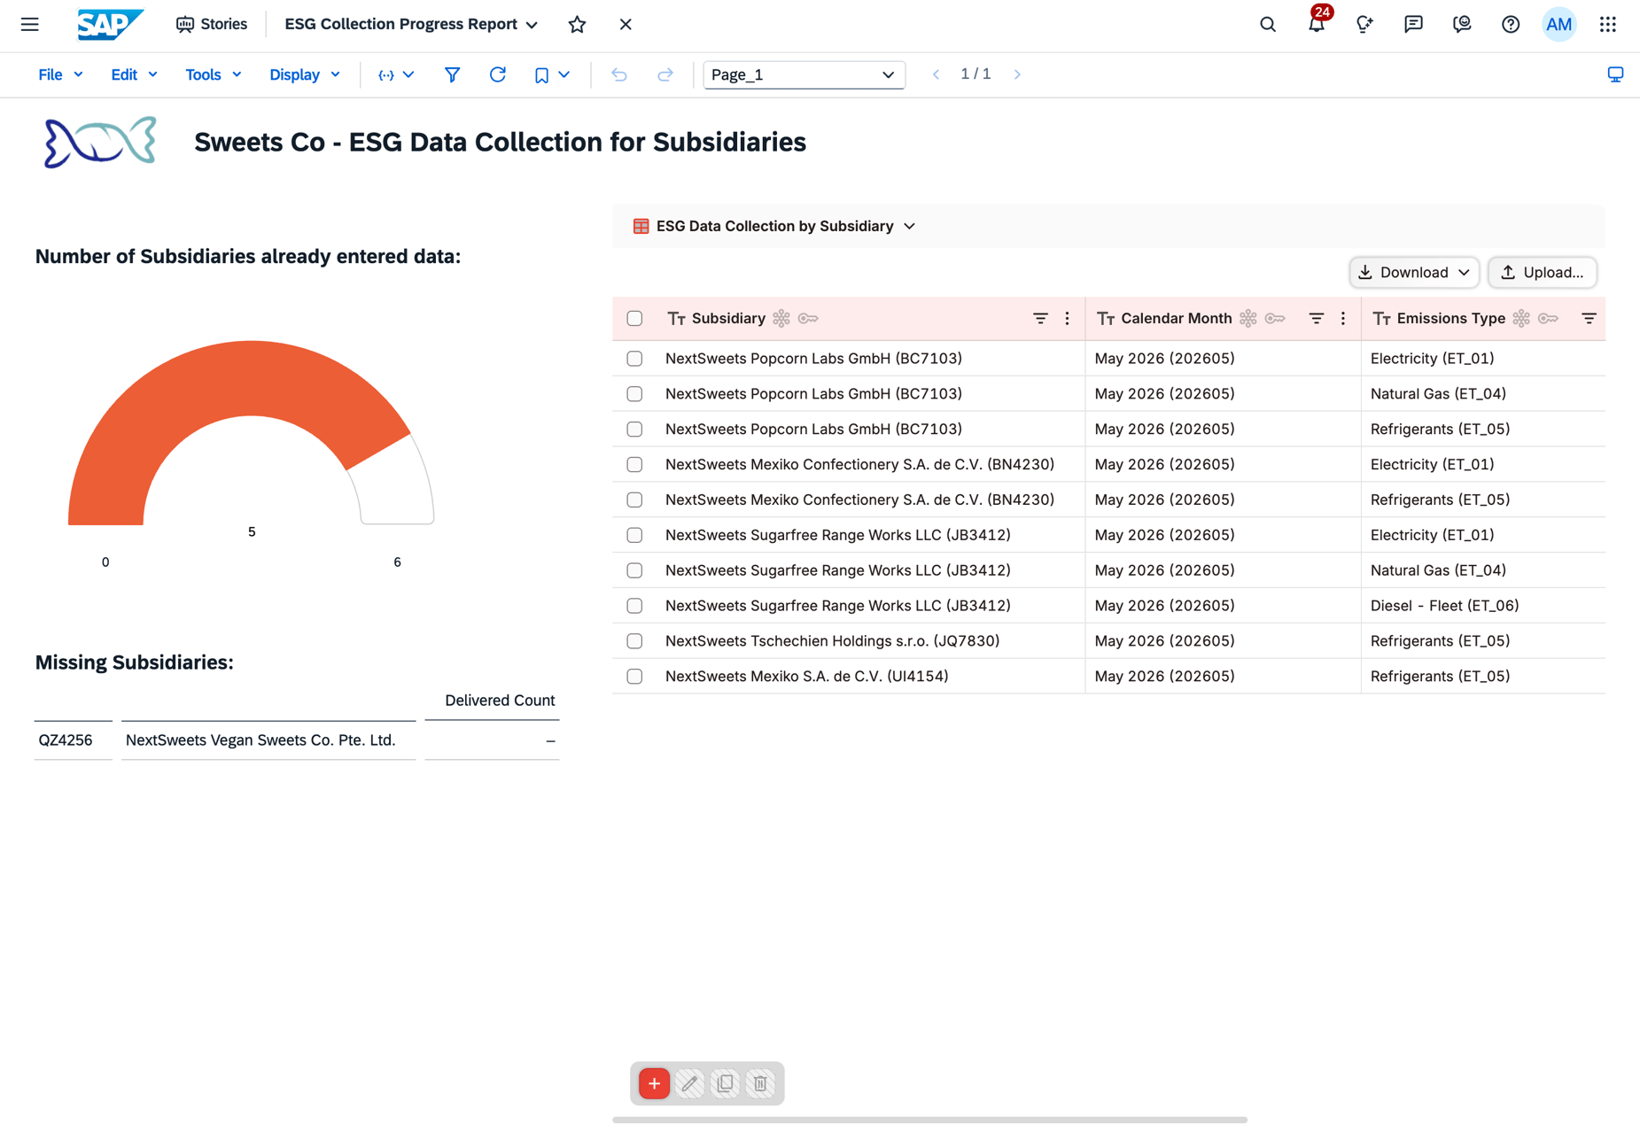Toggle the select-all rows checkbox
This screenshot has width=1640, height=1131.
click(x=634, y=319)
